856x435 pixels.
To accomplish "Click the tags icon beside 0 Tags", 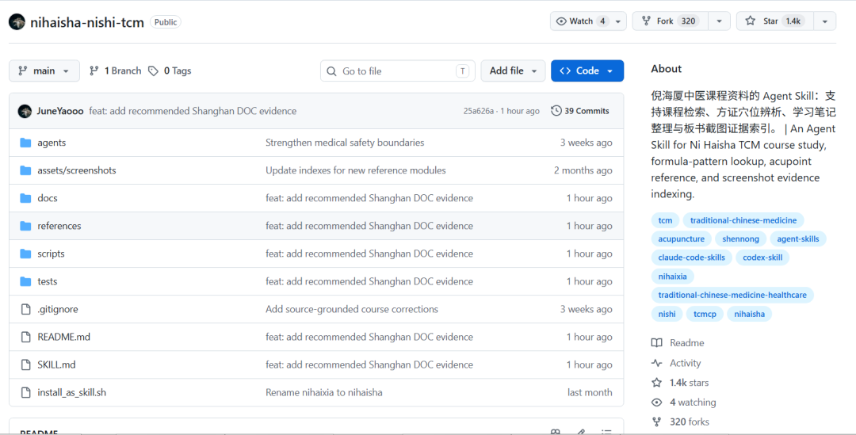I will (x=154, y=71).
